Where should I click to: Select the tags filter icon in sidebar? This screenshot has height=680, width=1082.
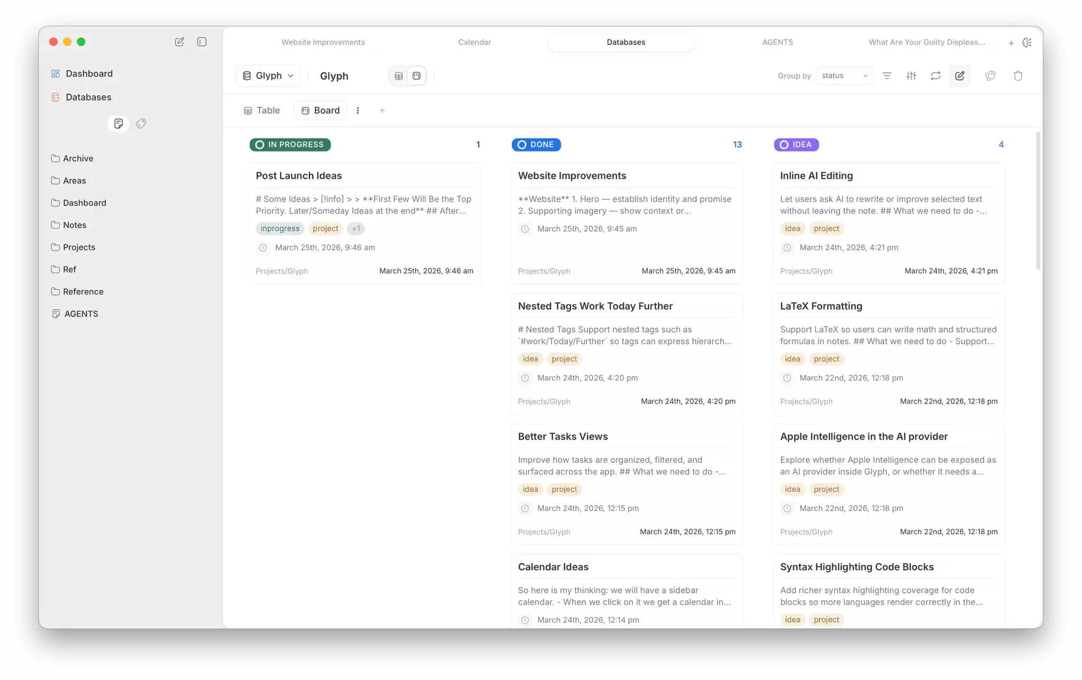point(141,124)
